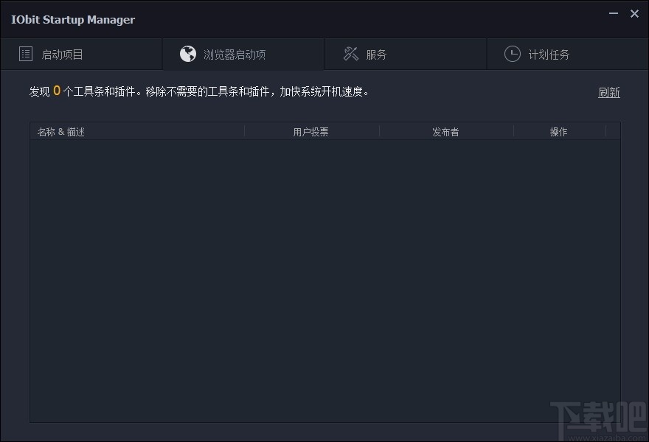Sort entries by 用户投票 column
This screenshot has width=649, height=442.
coord(310,131)
